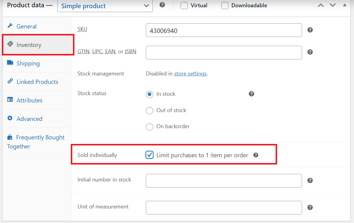Open the Simple product type dropdown
Screen dimensions: 354x223
coord(105,6)
